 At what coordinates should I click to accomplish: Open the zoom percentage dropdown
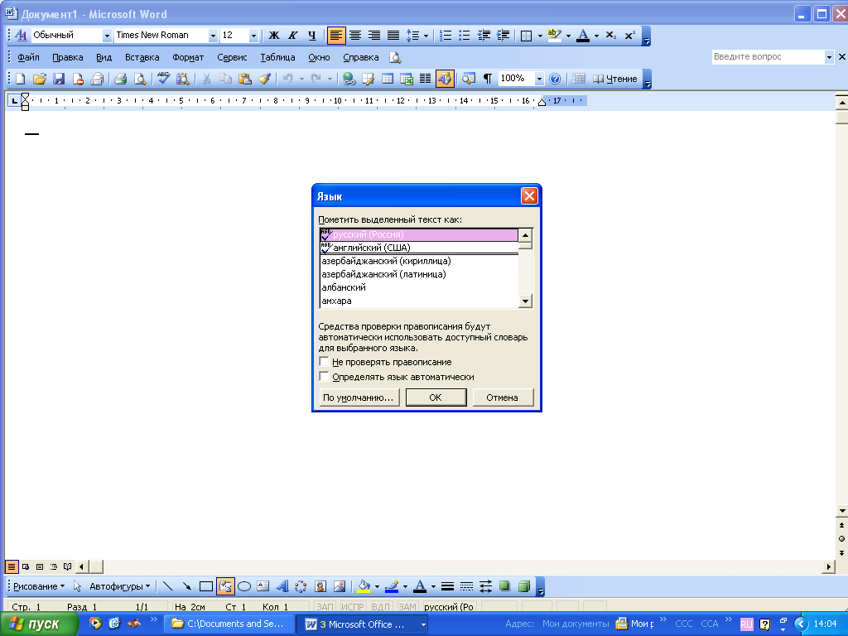(538, 79)
